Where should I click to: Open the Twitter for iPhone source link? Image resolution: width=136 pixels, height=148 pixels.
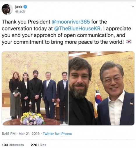click(x=57, y=133)
